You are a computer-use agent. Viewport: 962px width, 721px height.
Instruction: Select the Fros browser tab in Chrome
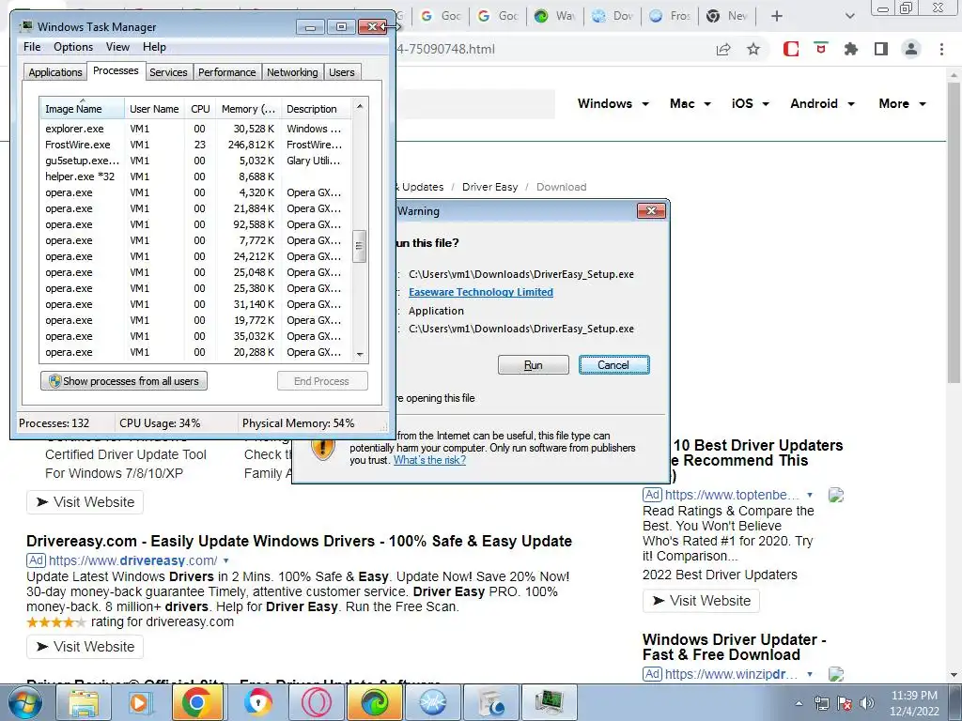coord(671,16)
